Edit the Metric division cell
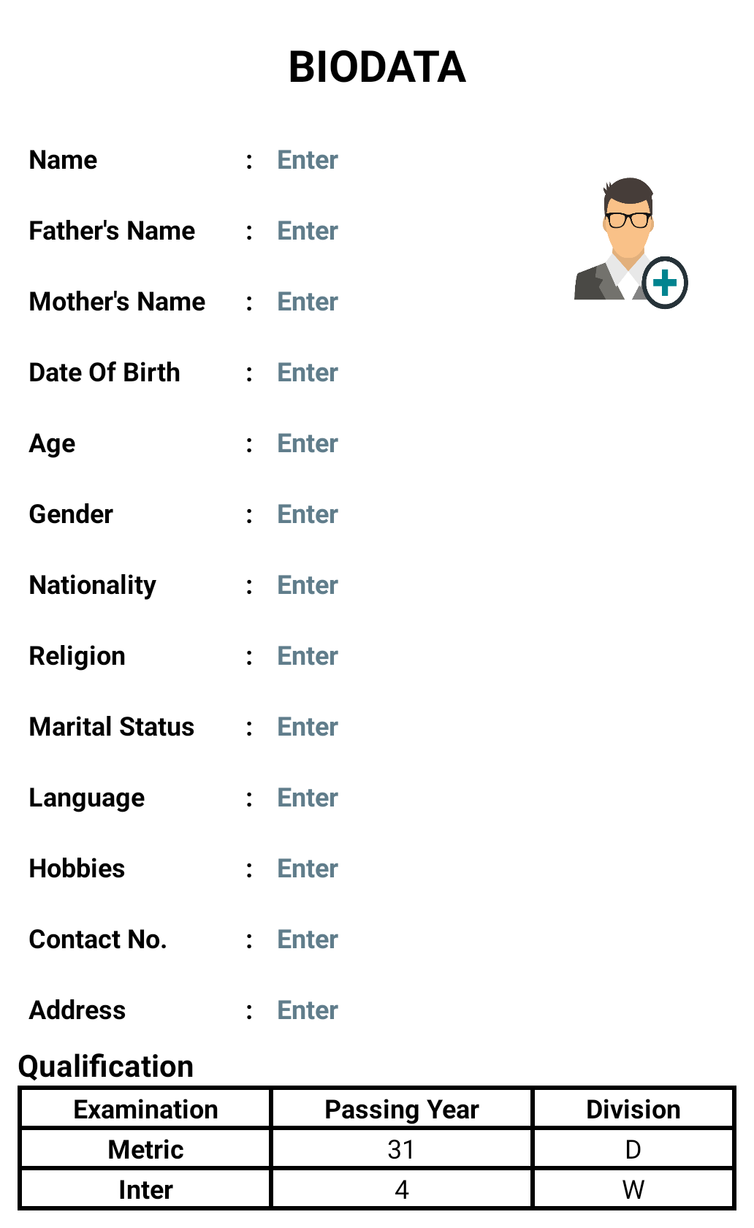 633,1149
